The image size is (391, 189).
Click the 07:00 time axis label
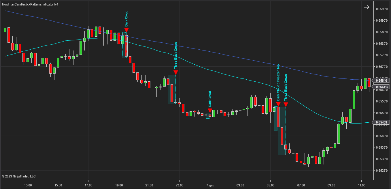[301, 185]
